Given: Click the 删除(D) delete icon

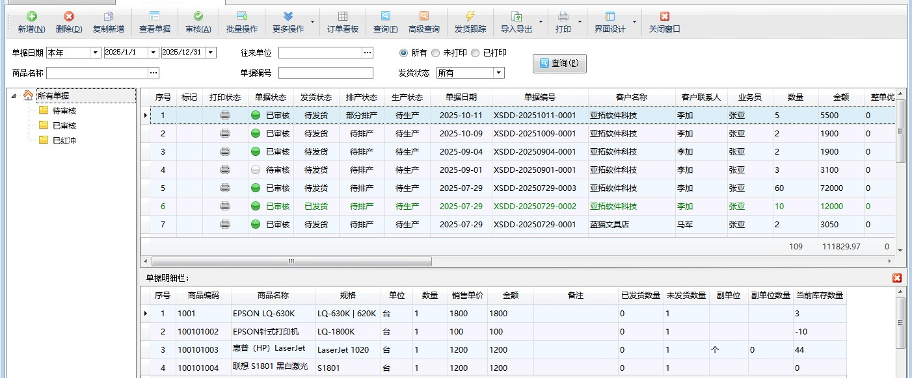Looking at the screenshot, I should click(69, 17).
